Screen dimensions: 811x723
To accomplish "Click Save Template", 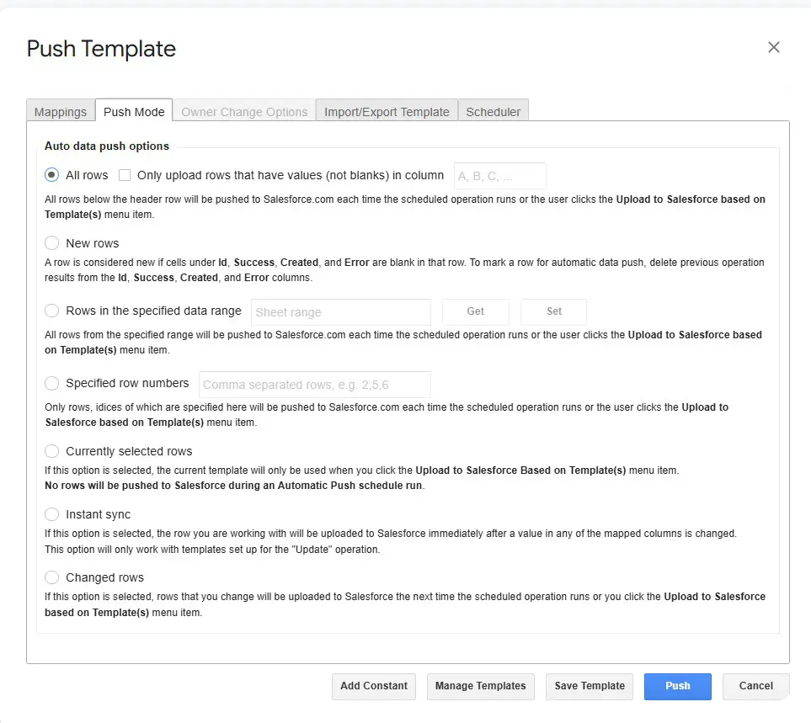I will coord(589,686).
